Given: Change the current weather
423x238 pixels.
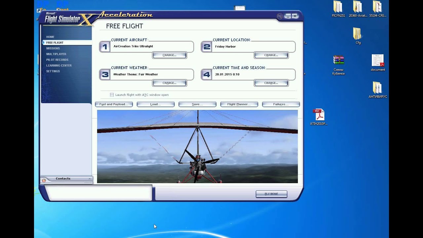Looking at the screenshot, I should click(x=170, y=83).
